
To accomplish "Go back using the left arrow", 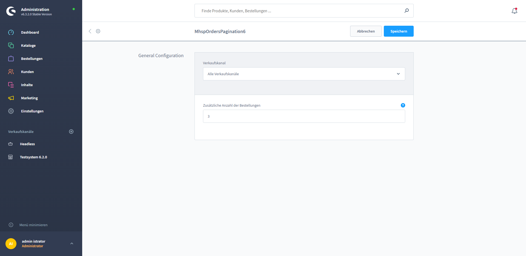I will [90, 31].
